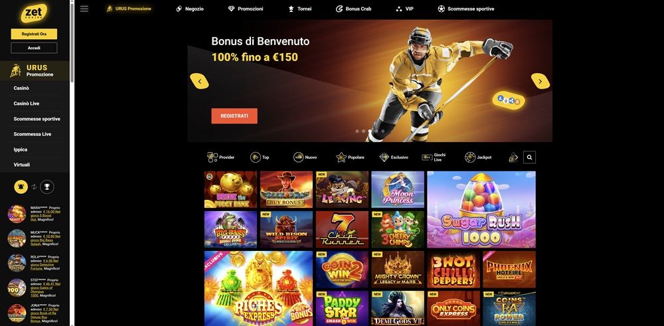This screenshot has width=664, height=326.
Task: Click the Registrati Ora button
Action: [34, 34]
